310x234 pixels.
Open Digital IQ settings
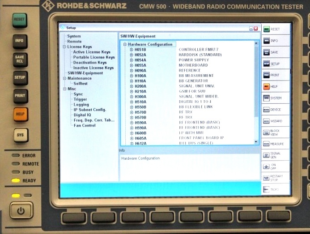tap(82, 115)
